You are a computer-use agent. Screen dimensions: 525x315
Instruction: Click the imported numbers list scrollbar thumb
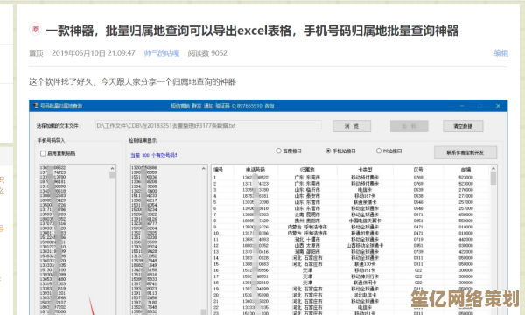point(112,175)
